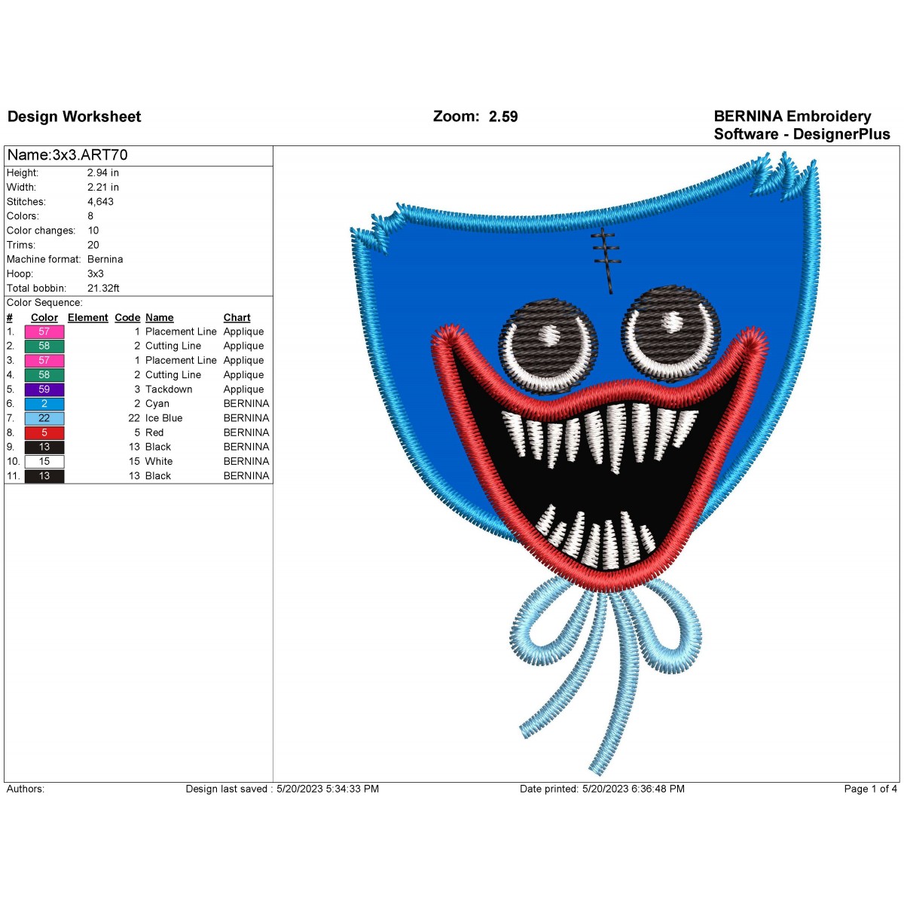This screenshot has height=904, width=904.
Task: Click the height value "2.94 in"
Action: point(103,173)
